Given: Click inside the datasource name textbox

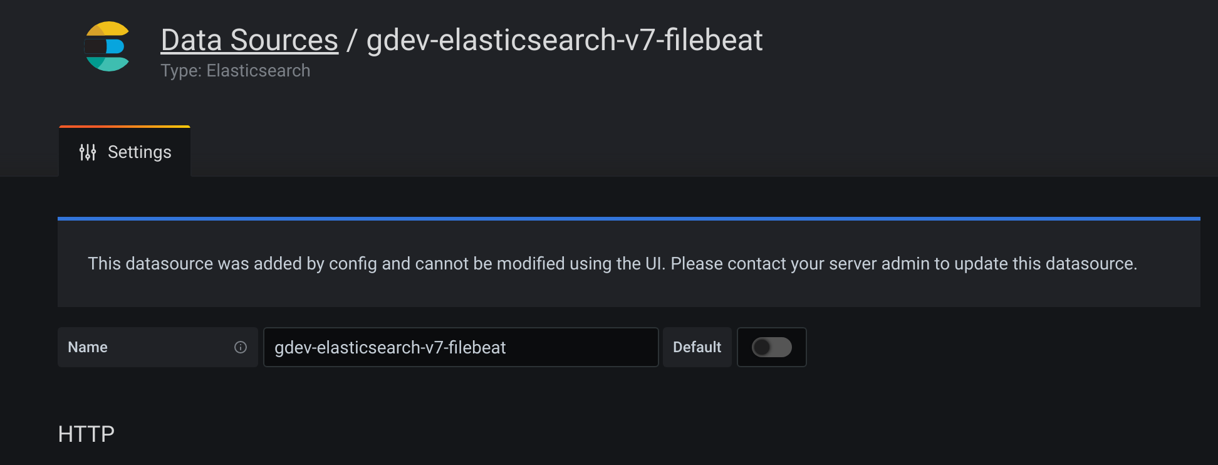Looking at the screenshot, I should coord(461,347).
